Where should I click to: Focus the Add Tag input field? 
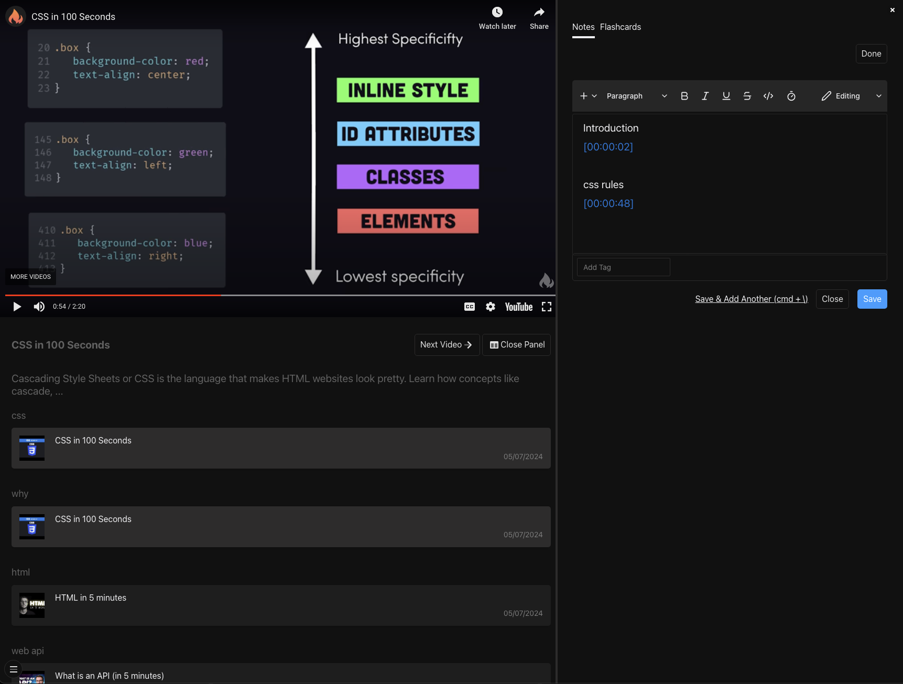(x=623, y=267)
